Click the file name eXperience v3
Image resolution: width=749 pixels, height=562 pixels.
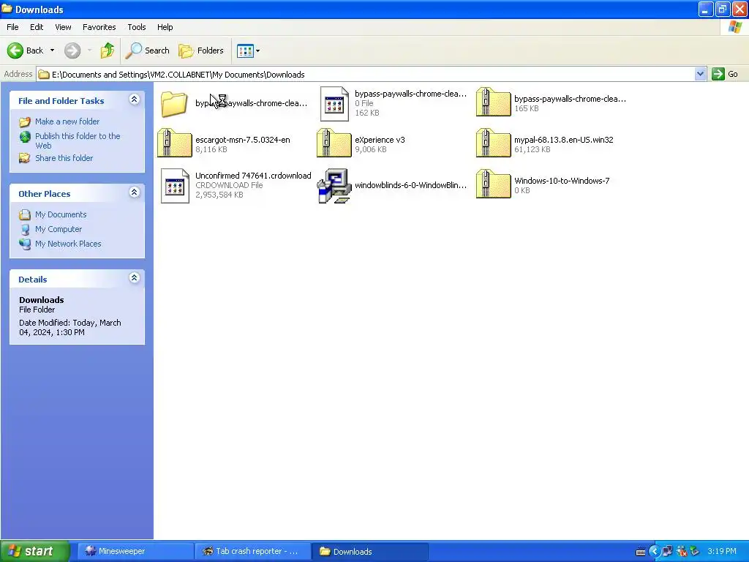[x=380, y=140]
